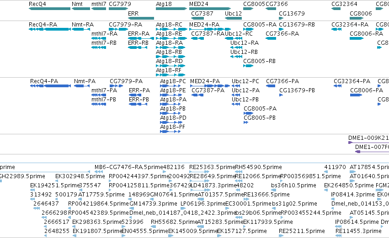This screenshot has height=238, width=389.
Task: Select the LP06196.3prime EST label
Action: (x=203, y=204)
